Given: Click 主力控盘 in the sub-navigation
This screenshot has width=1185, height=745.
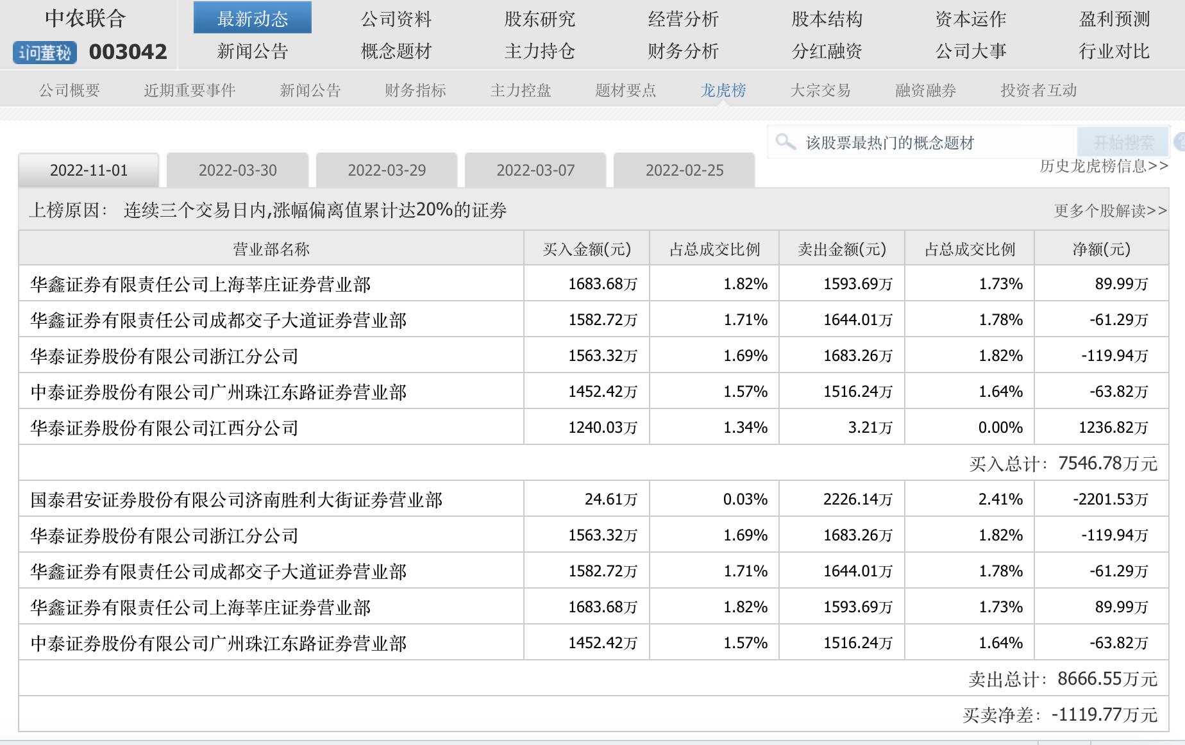Looking at the screenshot, I should (x=520, y=90).
